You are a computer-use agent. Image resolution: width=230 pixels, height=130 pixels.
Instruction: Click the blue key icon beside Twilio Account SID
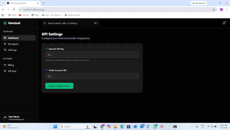pos(46,70)
